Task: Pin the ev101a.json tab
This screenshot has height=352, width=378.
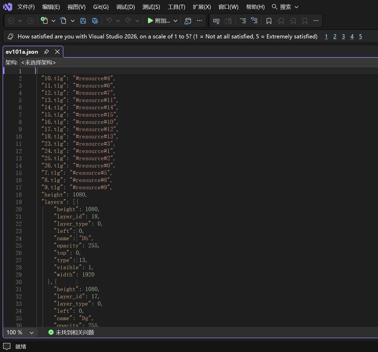Action: coord(47,52)
